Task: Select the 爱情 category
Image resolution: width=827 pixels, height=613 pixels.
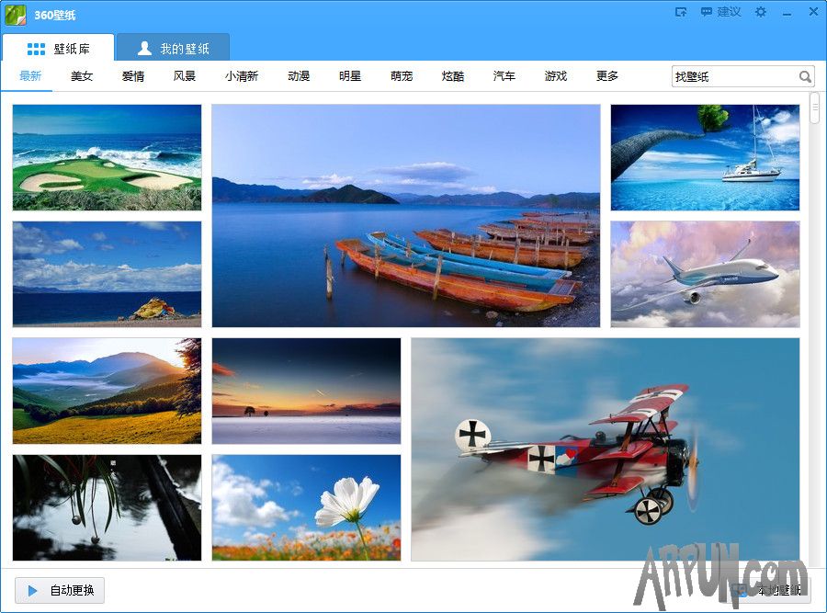Action: coord(133,76)
